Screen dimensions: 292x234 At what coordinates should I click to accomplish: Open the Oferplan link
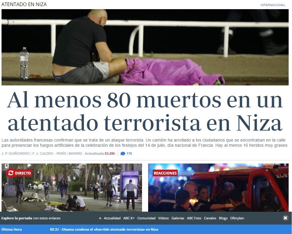[x=237, y=218]
